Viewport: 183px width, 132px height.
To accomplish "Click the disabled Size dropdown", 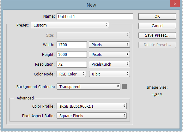I will tap(93, 35).
